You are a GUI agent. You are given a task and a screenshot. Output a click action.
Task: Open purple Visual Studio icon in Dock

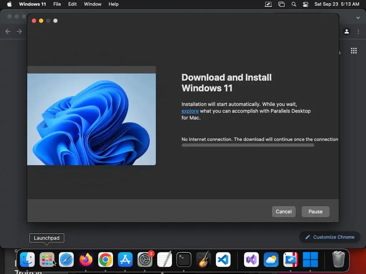pos(251,259)
